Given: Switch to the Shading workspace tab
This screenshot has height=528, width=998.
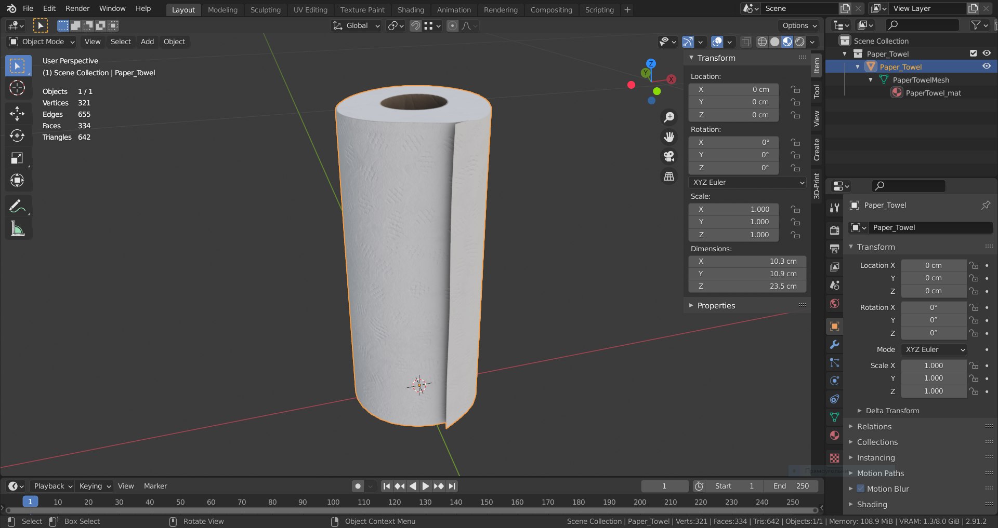Looking at the screenshot, I should click(411, 9).
